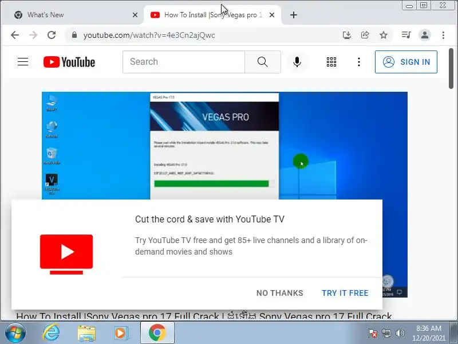458x344 pixels.
Task: Open the media controls icon in toolbar
Action: 406,35
